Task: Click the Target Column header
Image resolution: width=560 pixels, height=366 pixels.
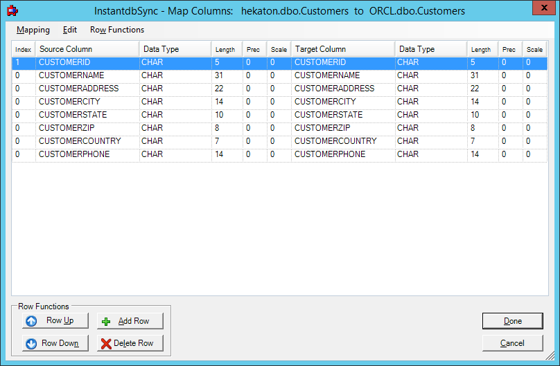Action: point(342,49)
